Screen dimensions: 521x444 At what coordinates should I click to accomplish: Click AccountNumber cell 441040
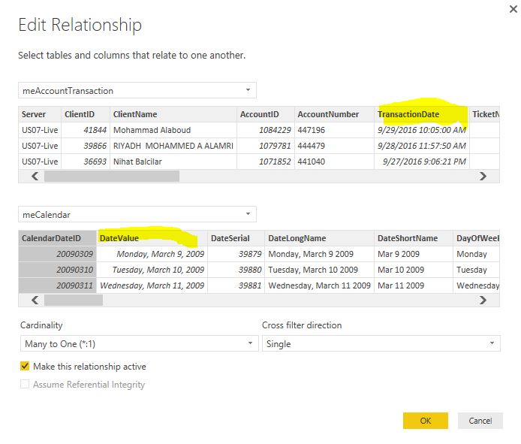(x=334, y=162)
